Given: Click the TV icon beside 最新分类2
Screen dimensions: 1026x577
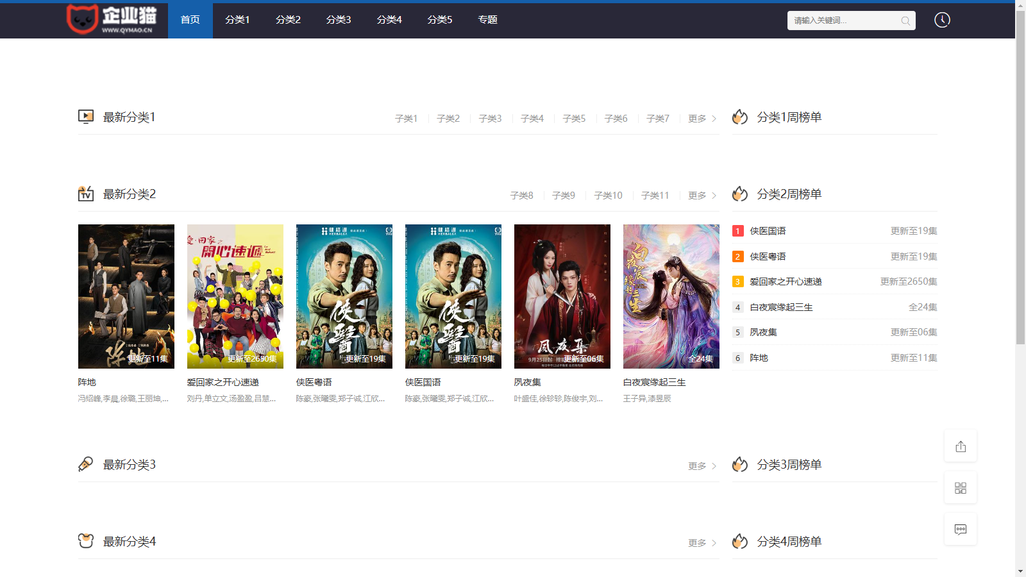Looking at the screenshot, I should 86,194.
